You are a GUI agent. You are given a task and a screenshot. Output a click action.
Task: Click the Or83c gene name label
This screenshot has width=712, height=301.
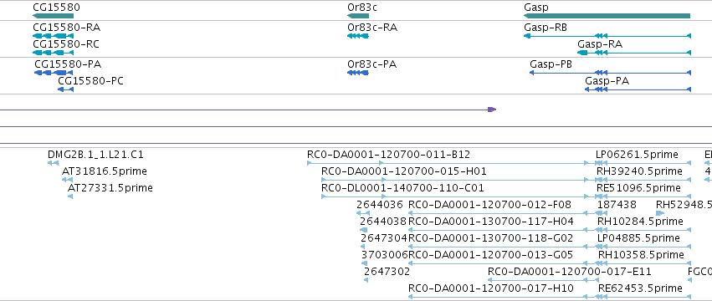click(x=362, y=8)
